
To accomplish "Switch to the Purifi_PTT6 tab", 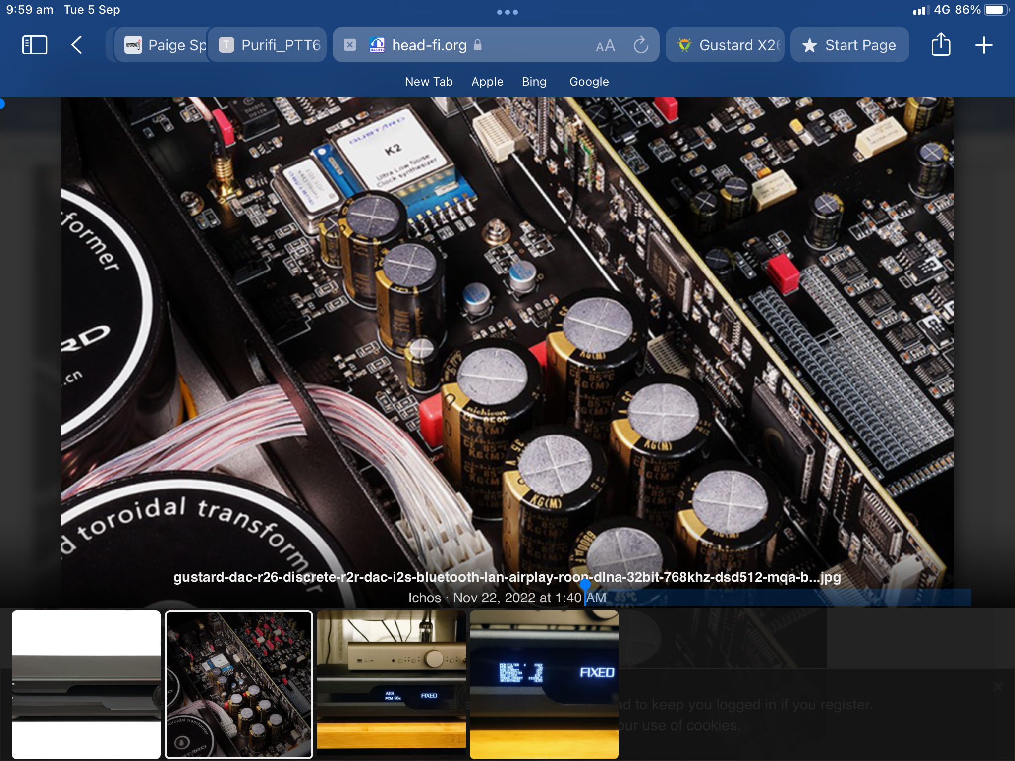I will pos(268,45).
